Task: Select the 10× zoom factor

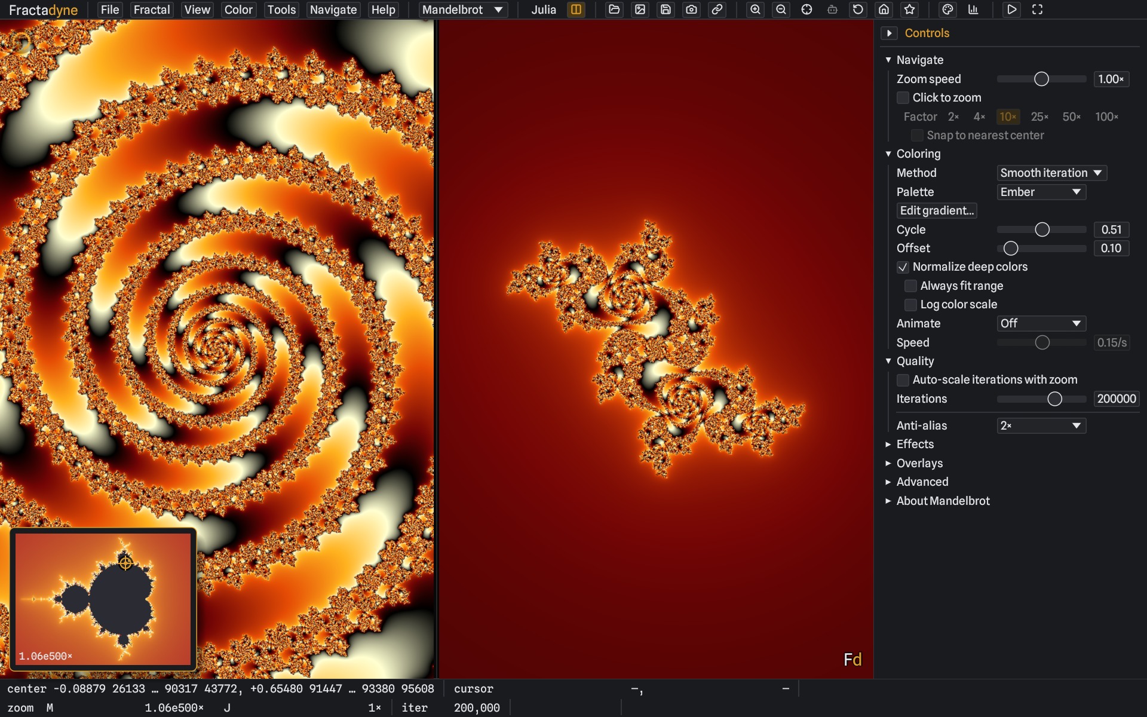Action: click(1008, 117)
